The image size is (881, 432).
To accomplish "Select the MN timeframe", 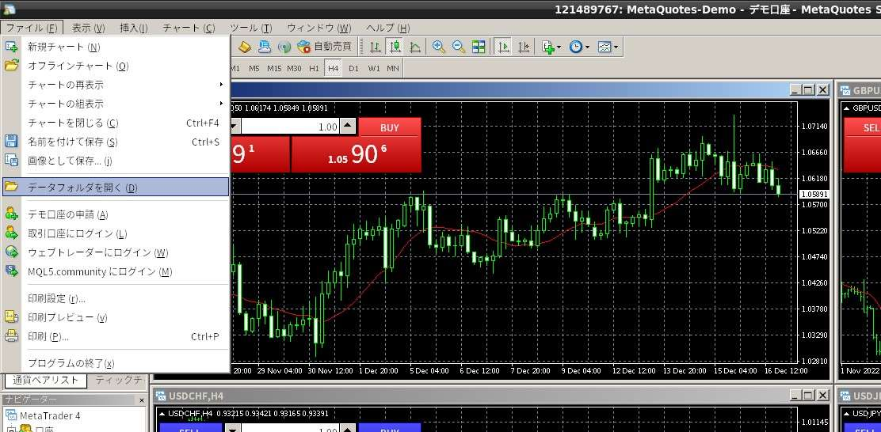I will pyautogui.click(x=393, y=69).
